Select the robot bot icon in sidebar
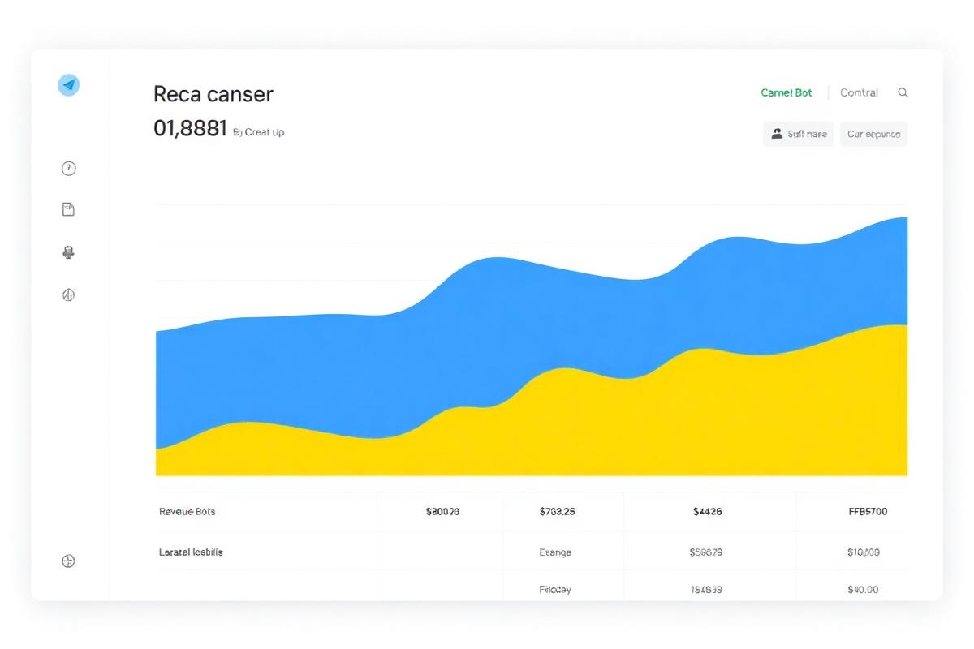The height and width of the screenshot is (649, 974). (68, 252)
